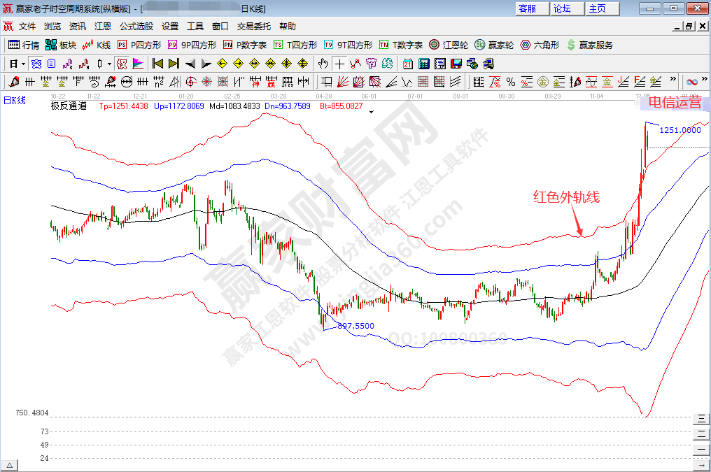Open the calculator icon in toolbar

[x=423, y=64]
